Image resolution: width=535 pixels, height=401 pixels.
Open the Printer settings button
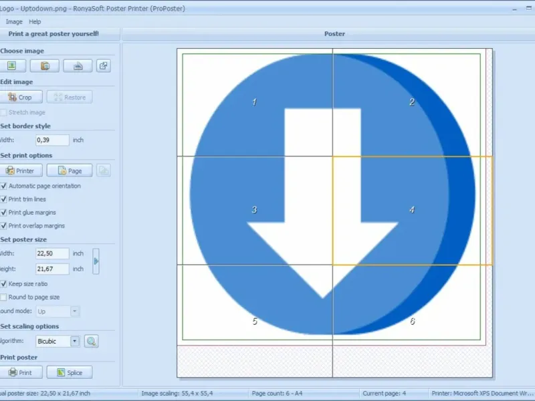pos(21,170)
